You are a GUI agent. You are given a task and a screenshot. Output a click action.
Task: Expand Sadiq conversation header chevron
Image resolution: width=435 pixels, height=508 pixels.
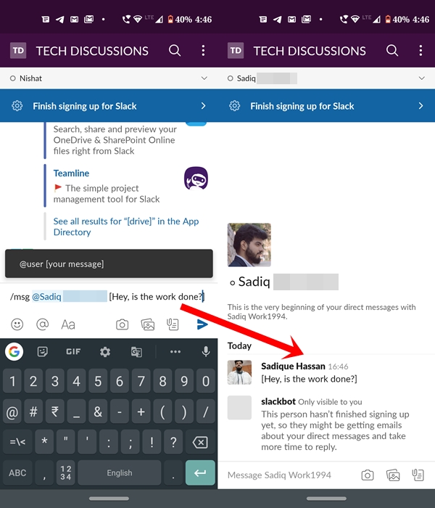click(421, 78)
